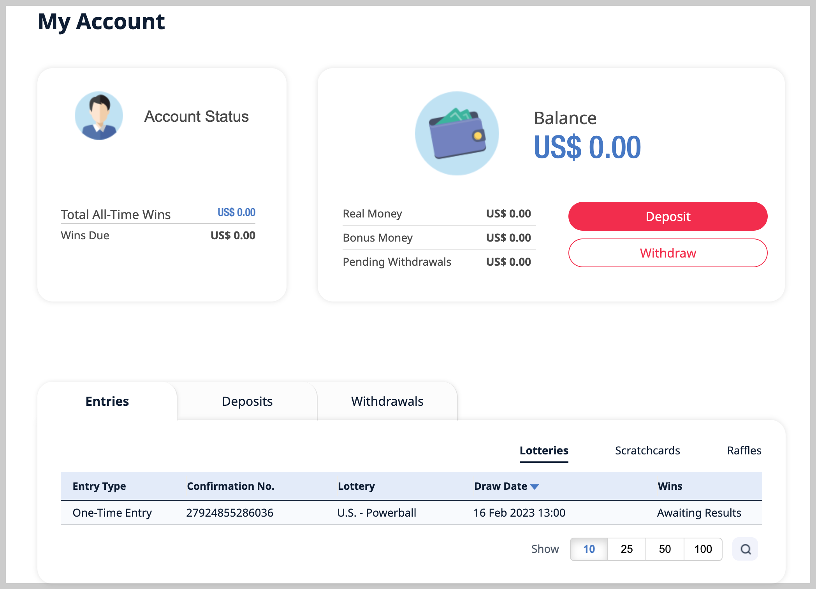
Task: Open the Withdrawals tab
Action: [x=387, y=401]
